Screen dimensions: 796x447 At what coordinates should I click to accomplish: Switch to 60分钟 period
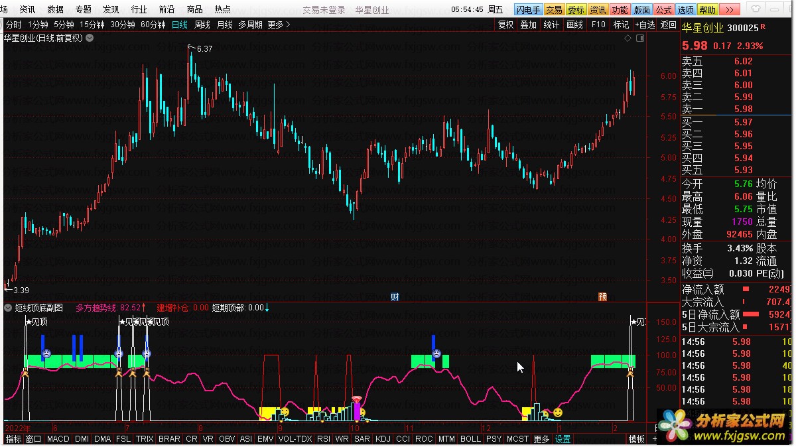(x=153, y=25)
